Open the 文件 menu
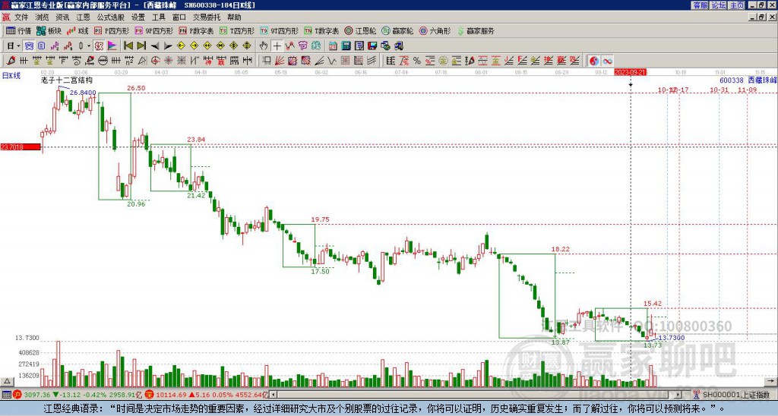The height and width of the screenshot is (416, 778). point(21,17)
